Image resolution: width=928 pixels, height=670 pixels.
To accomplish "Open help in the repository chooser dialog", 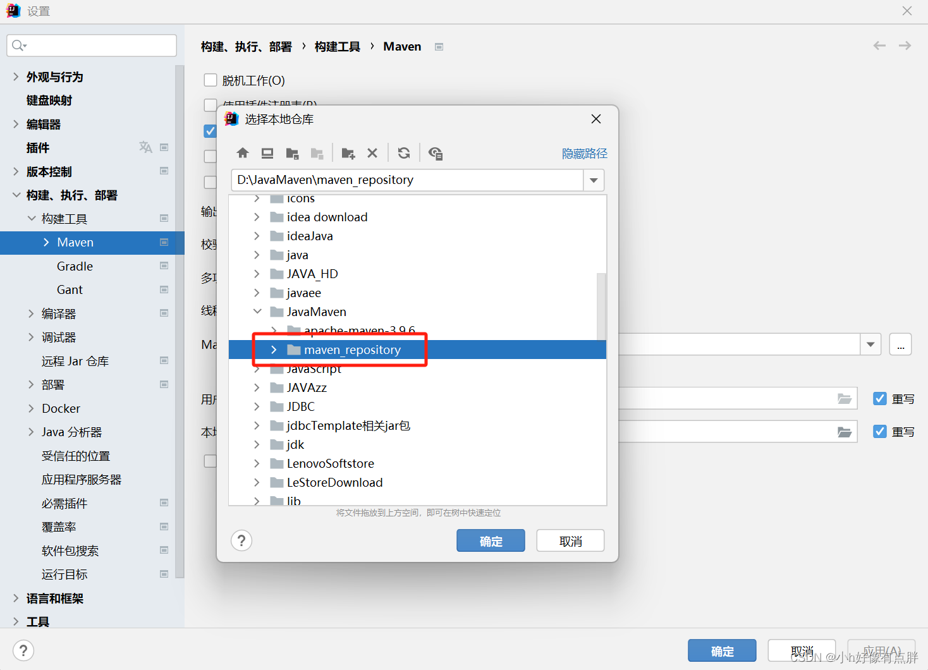I will [241, 540].
